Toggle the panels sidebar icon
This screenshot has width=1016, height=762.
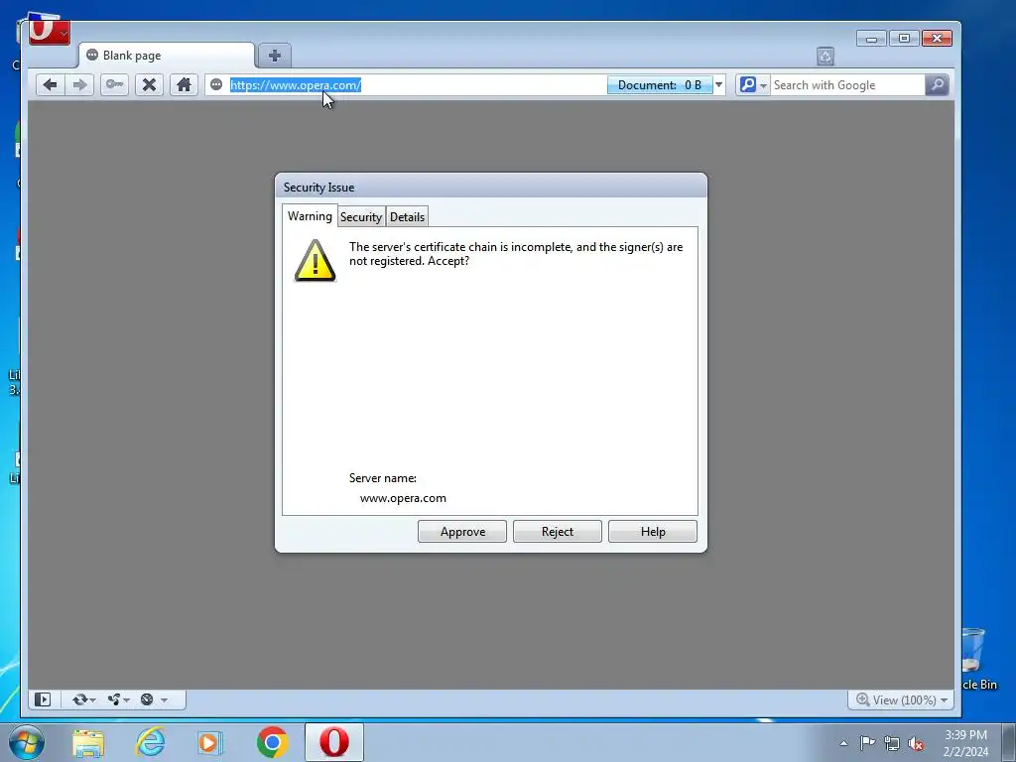pos(43,699)
